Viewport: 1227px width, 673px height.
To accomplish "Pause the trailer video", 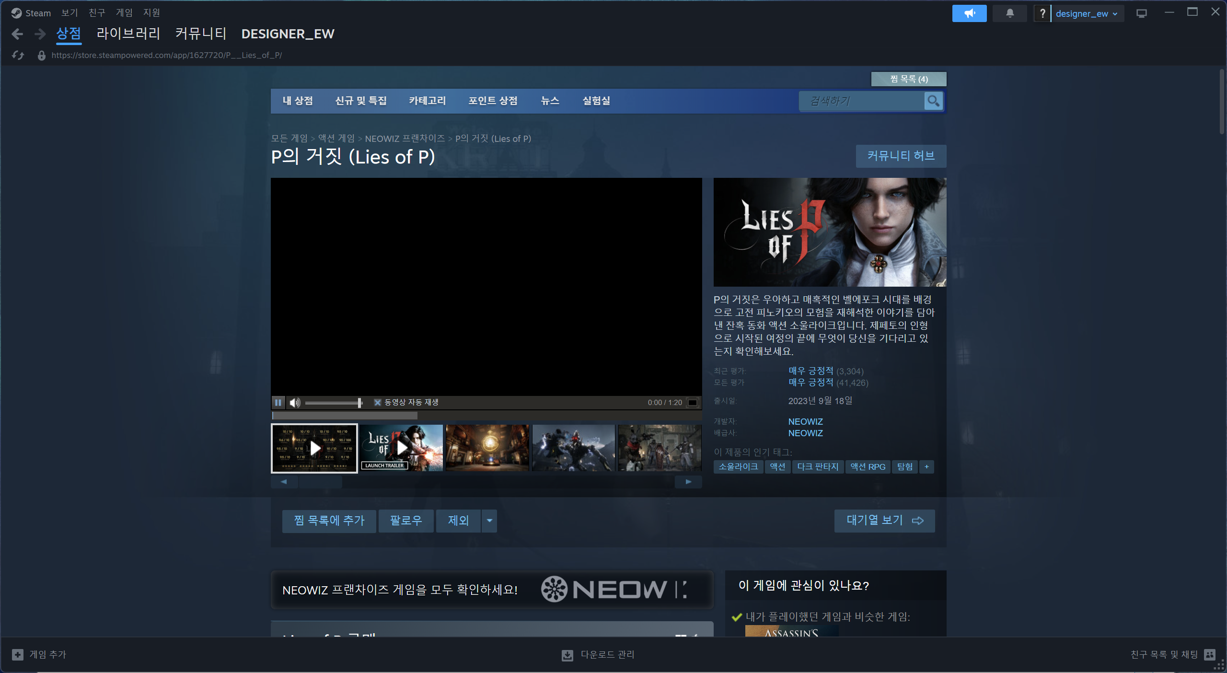I will pos(278,403).
